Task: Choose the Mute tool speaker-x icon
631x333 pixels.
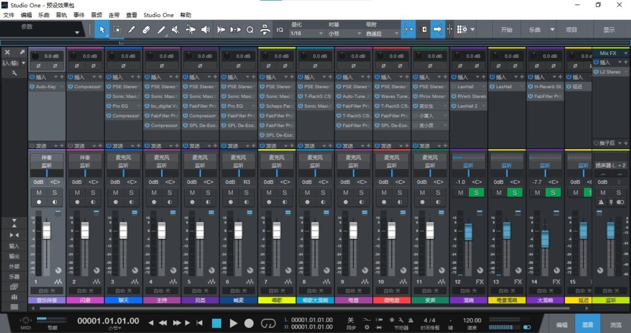Action: (x=176, y=29)
